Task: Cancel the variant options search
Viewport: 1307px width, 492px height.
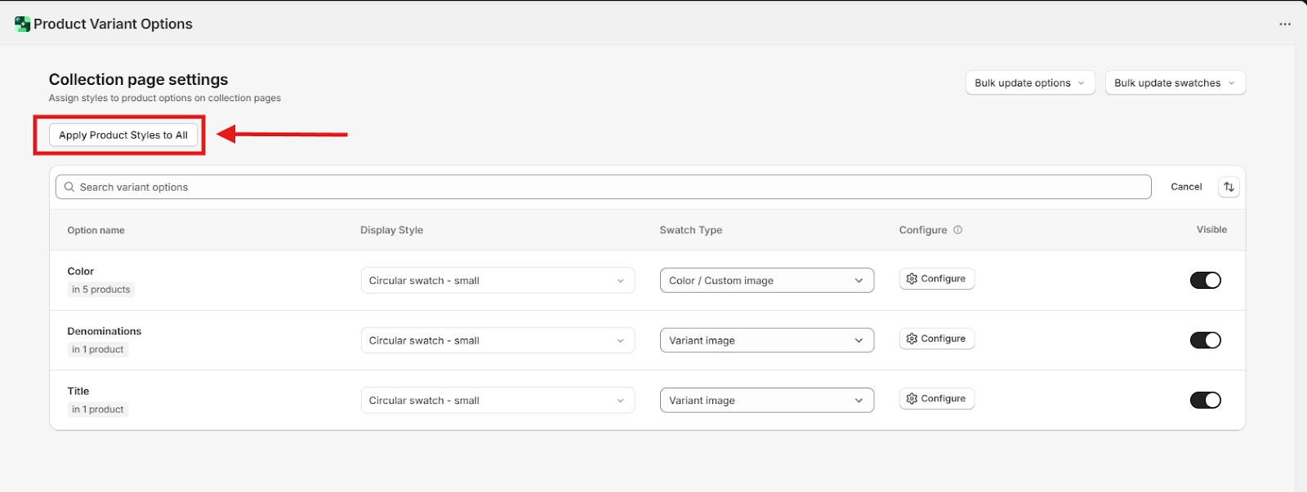Action: click(1186, 187)
